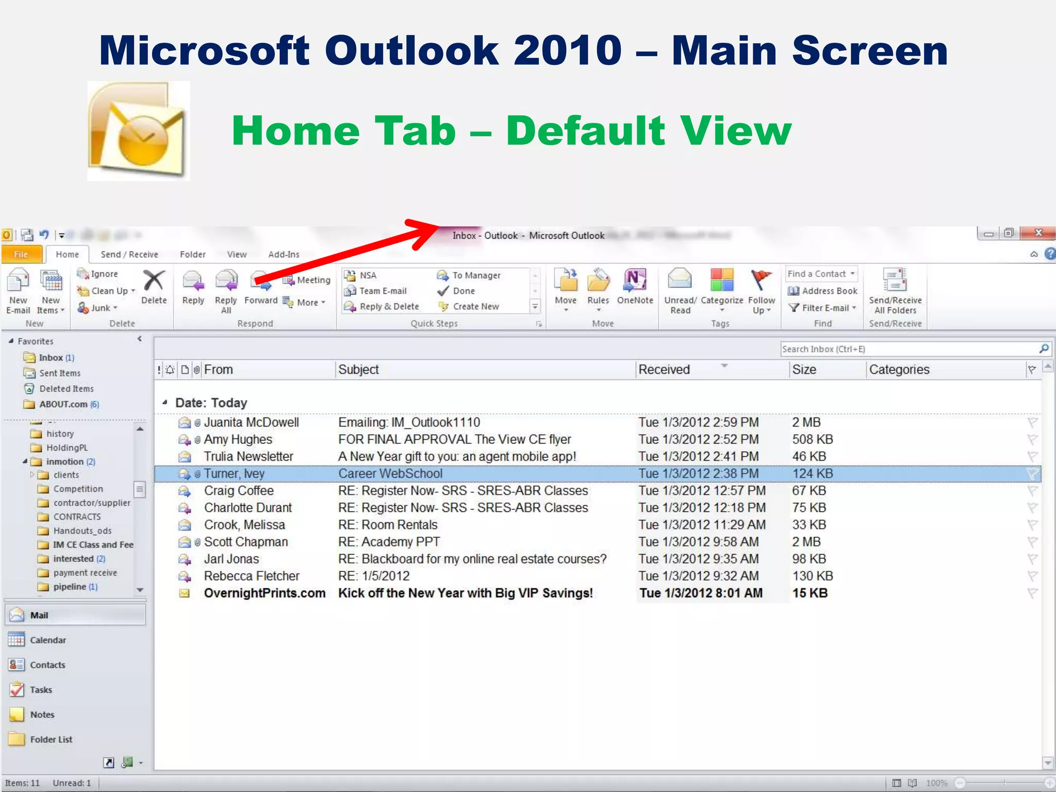The width and height of the screenshot is (1056, 792).
Task: Minimize the navigation pane
Action: 139,339
